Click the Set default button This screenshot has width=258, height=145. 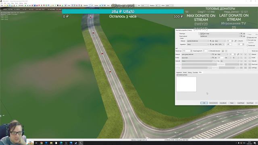coord(223,103)
